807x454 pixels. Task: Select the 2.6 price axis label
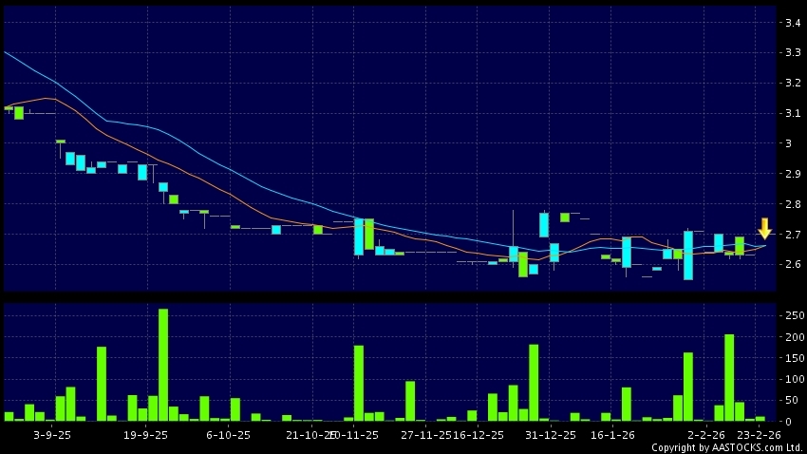click(x=791, y=265)
